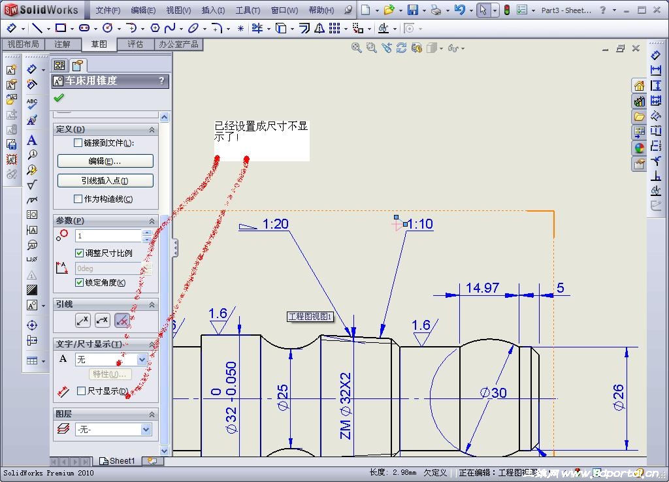Select the Circle sketch tool
Image resolution: width=669 pixels, height=482 pixels.
point(108,28)
